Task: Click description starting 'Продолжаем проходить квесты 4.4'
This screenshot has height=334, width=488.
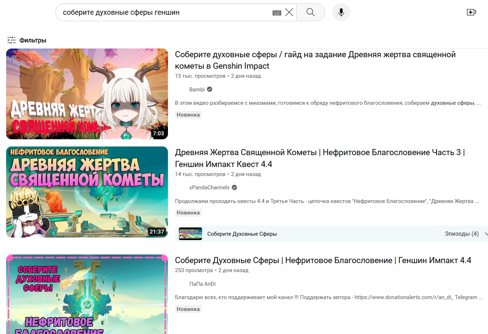Action: 327,201
